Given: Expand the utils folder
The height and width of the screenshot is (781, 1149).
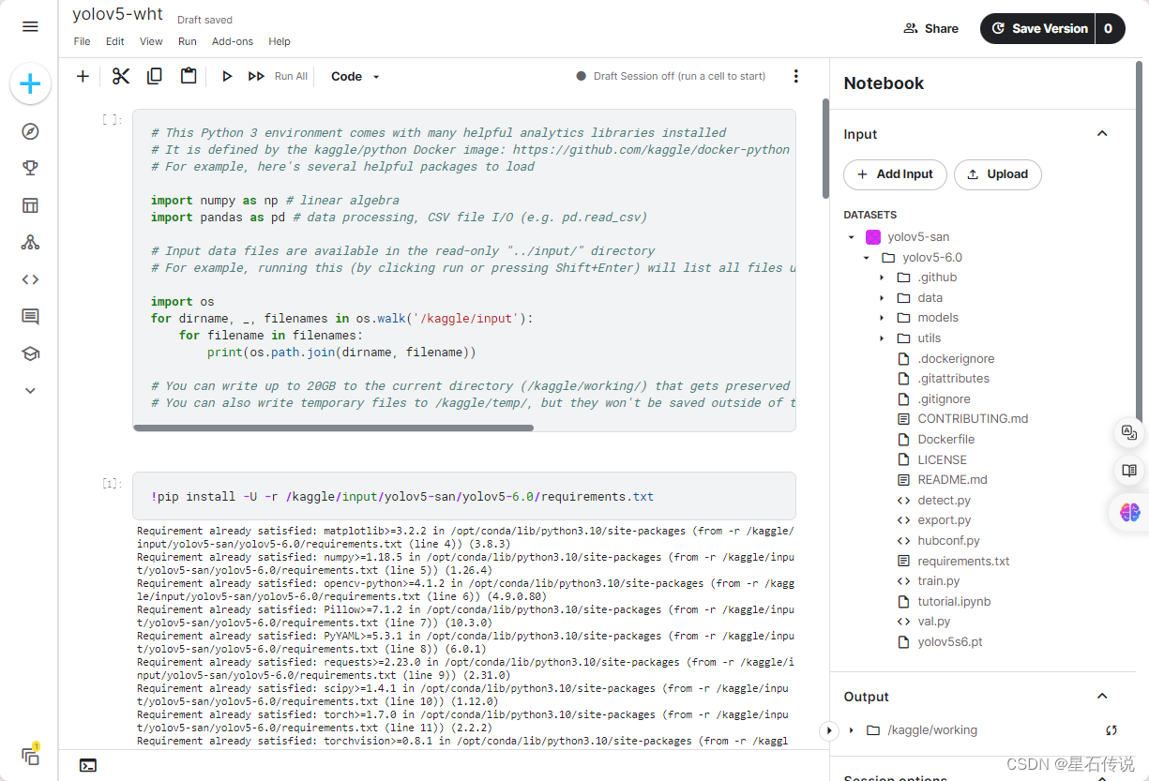Looking at the screenshot, I should click(882, 338).
